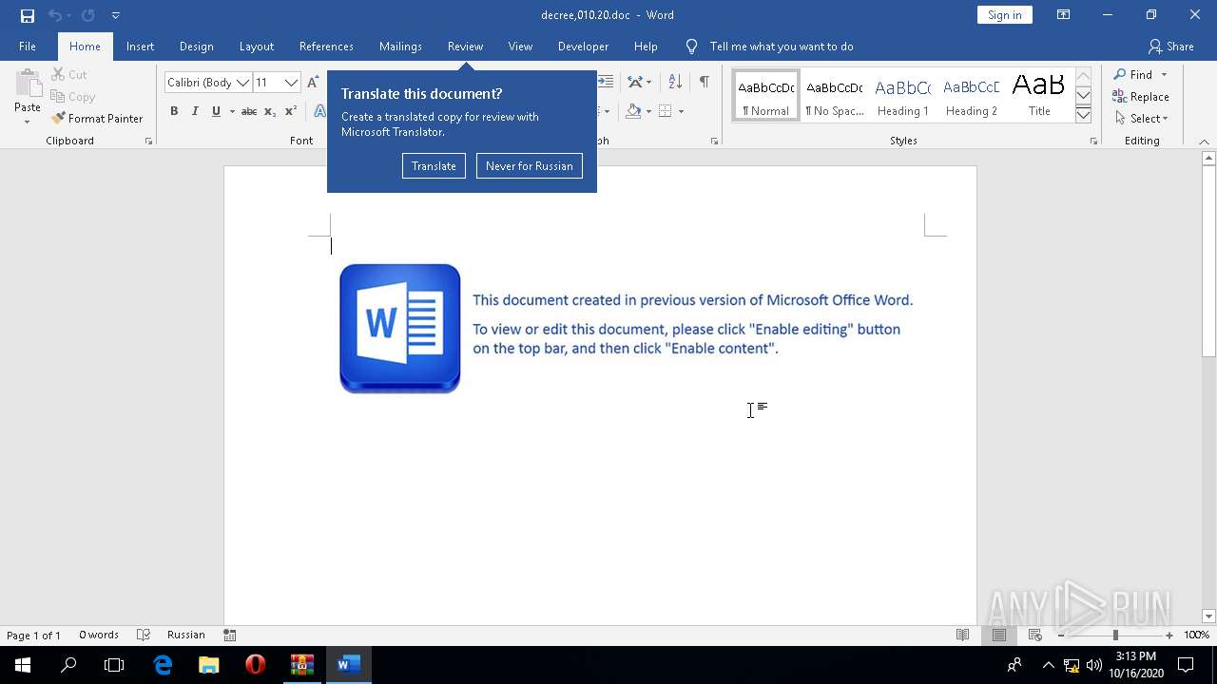Apply the Normal style
This screenshot has height=684, width=1217.
click(x=766, y=96)
